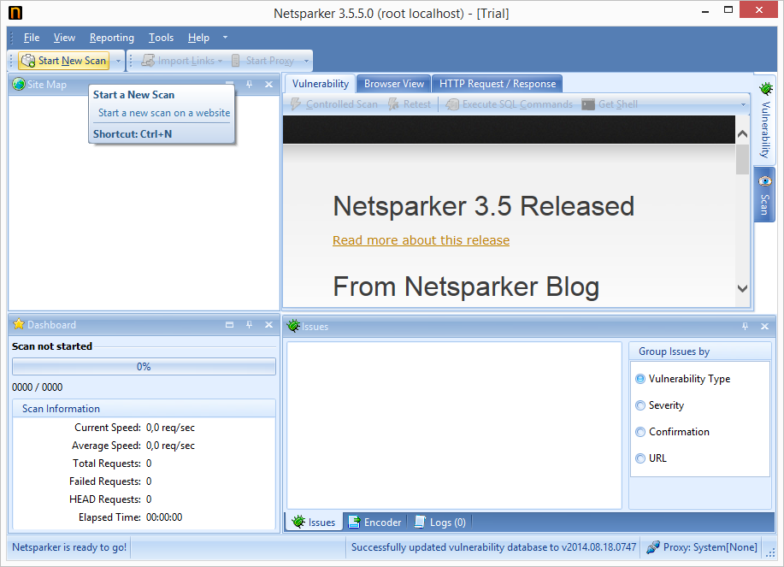Screen dimensions: 784x567
Task: Open the Start New Scan dropdown arrow
Action: click(119, 61)
